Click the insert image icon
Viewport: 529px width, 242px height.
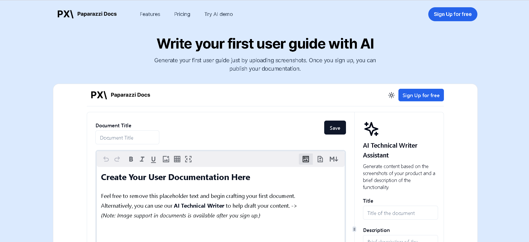pyautogui.click(x=166, y=159)
